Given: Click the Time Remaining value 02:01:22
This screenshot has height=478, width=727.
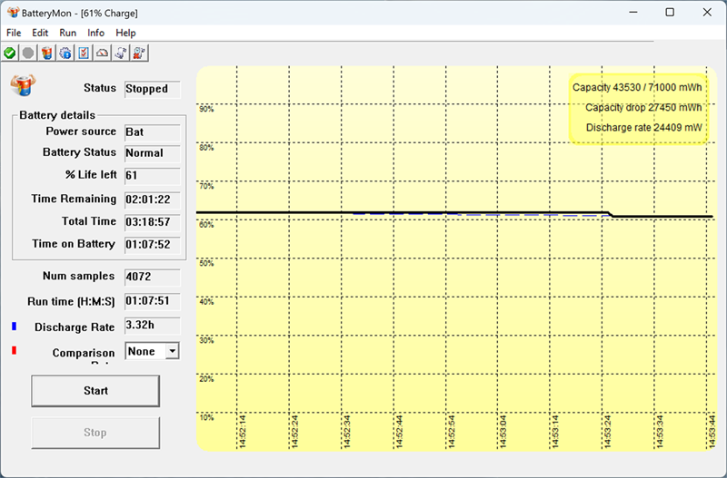Looking at the screenshot, I should coord(153,200).
